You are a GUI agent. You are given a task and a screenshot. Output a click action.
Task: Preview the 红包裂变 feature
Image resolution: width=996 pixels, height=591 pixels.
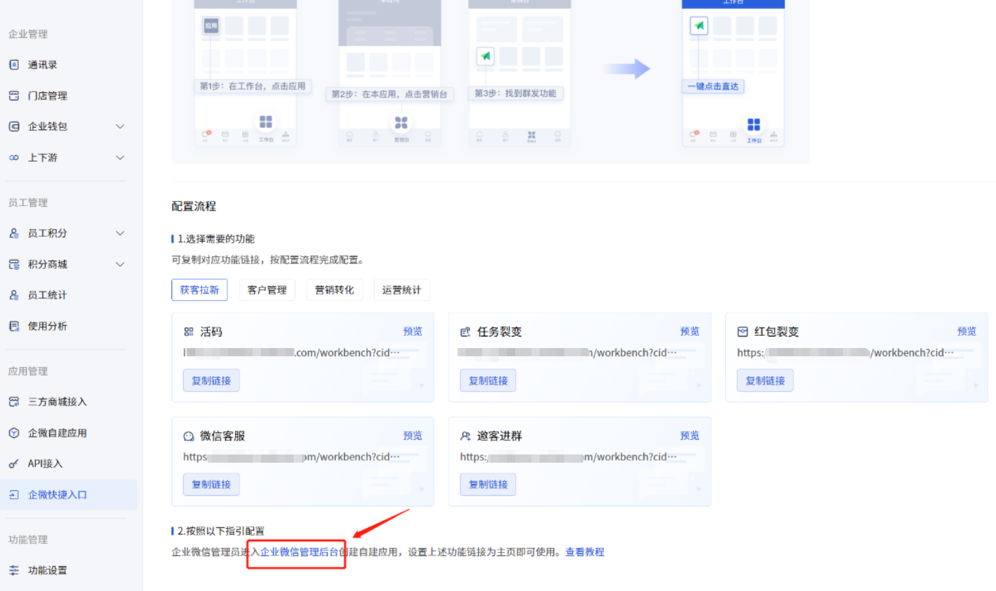(967, 331)
